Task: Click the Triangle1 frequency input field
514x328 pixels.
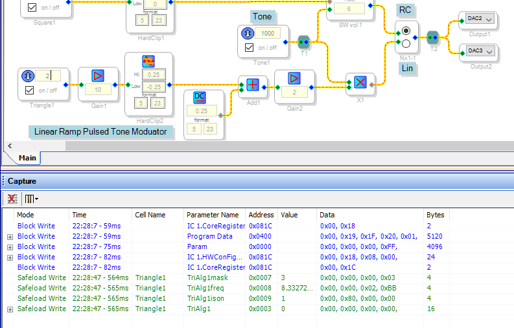Action: click(48, 76)
